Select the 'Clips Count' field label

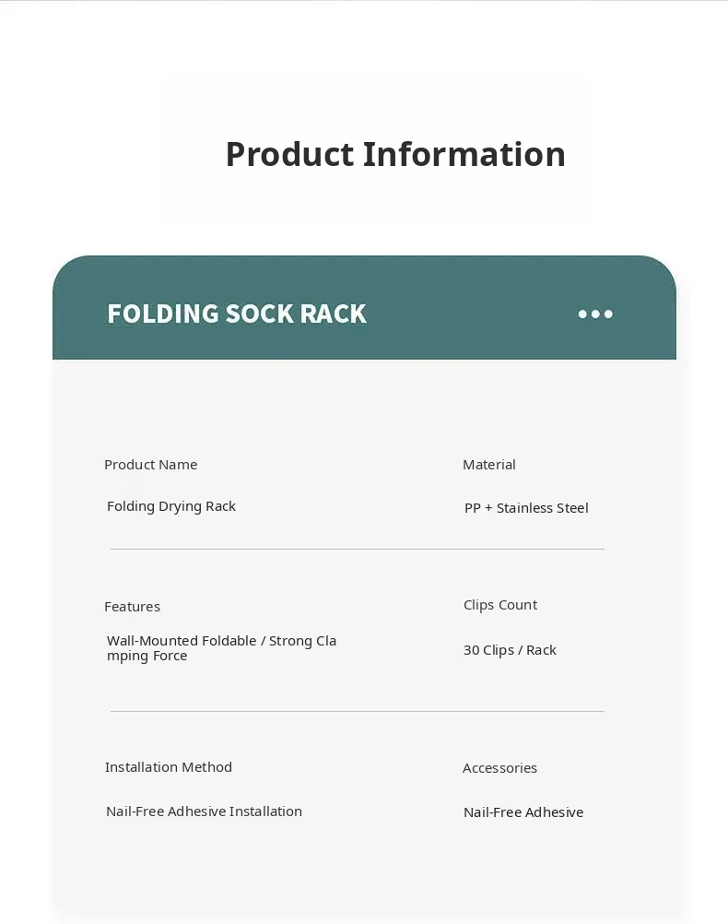500,605
